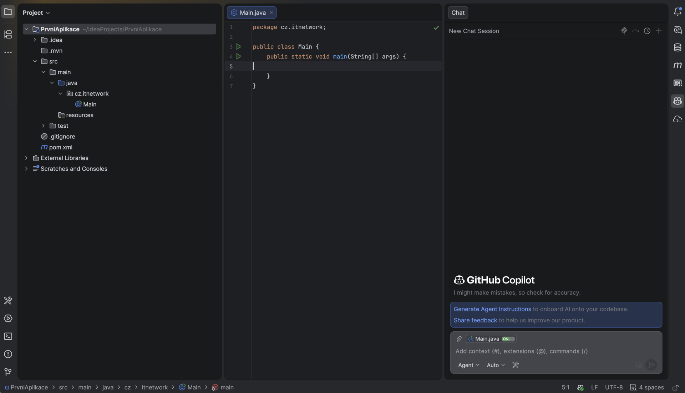Image resolution: width=685 pixels, height=393 pixels.
Task: Collapse the src folder
Action: tap(35, 61)
